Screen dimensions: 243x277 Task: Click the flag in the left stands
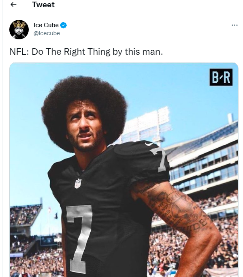(56, 216)
